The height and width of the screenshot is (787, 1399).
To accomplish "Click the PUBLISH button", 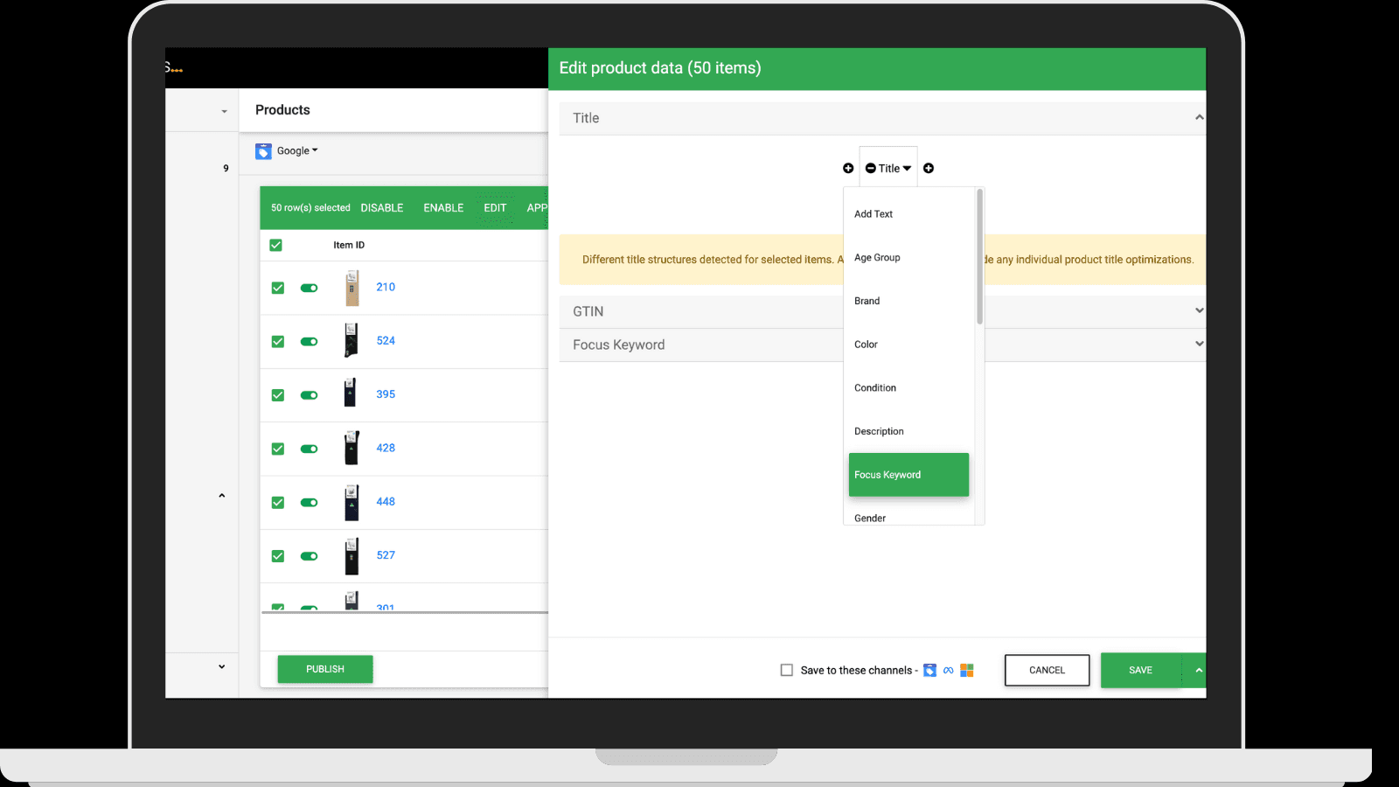I will (x=324, y=668).
